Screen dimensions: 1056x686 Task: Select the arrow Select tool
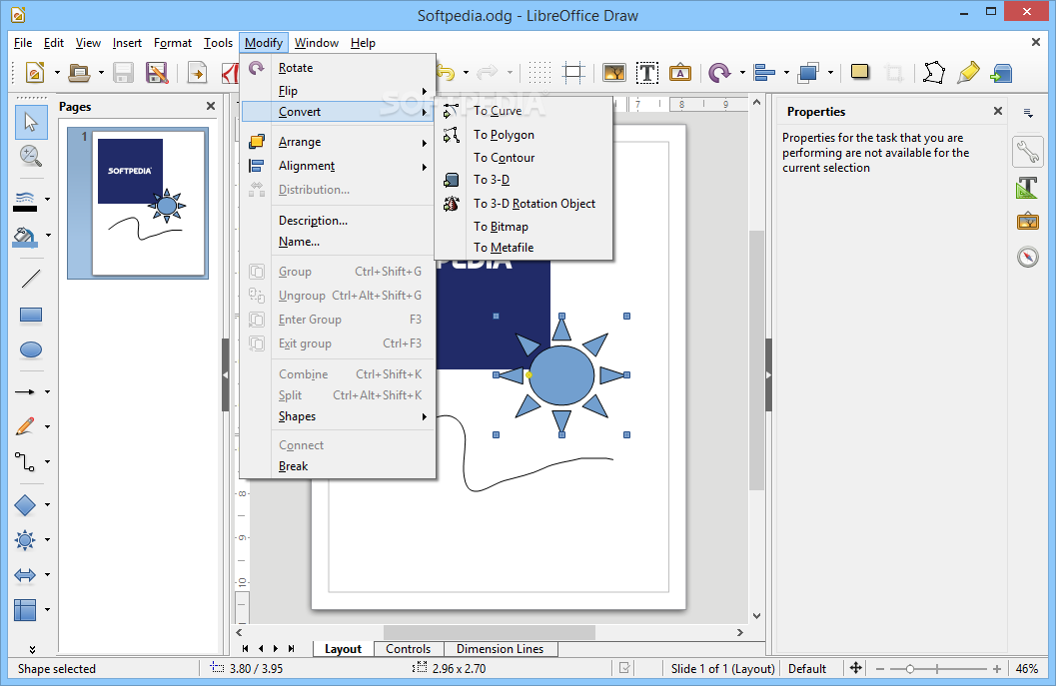pos(31,122)
